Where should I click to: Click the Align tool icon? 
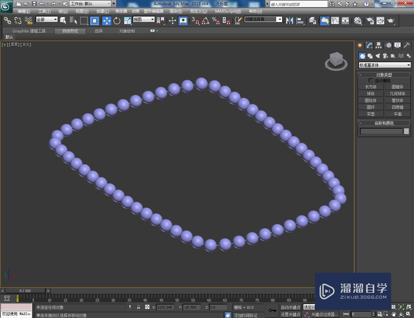point(300,21)
